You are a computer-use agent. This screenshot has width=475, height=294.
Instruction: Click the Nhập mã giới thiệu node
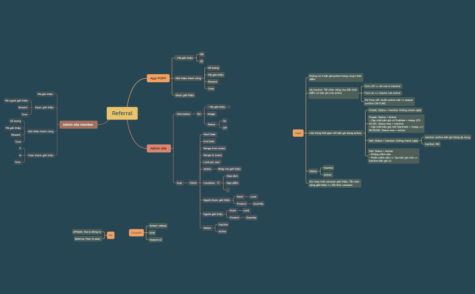click(x=229, y=169)
